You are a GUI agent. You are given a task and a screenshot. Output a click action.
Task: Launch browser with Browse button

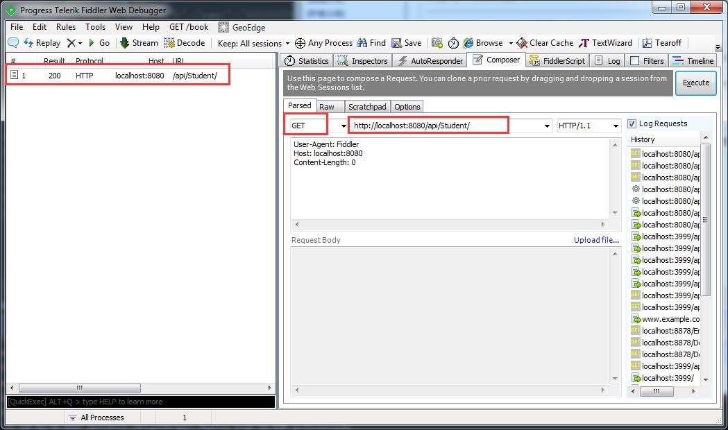(483, 43)
